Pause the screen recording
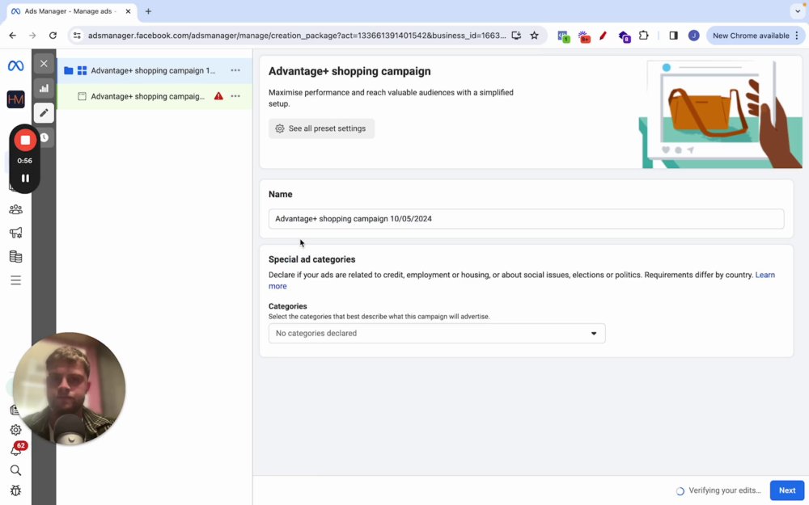Viewport: 809px width, 505px height. click(25, 178)
